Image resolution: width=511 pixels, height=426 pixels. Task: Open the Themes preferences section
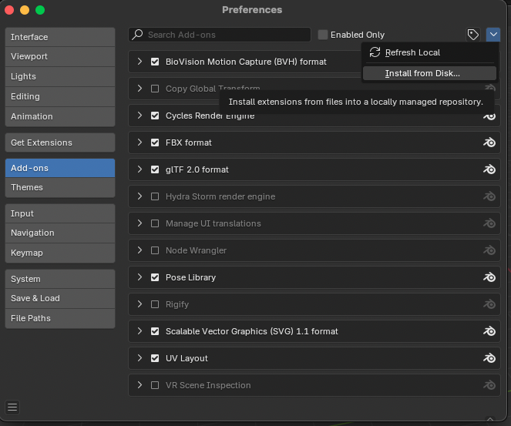coord(60,187)
